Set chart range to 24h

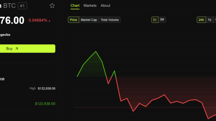[201, 20]
